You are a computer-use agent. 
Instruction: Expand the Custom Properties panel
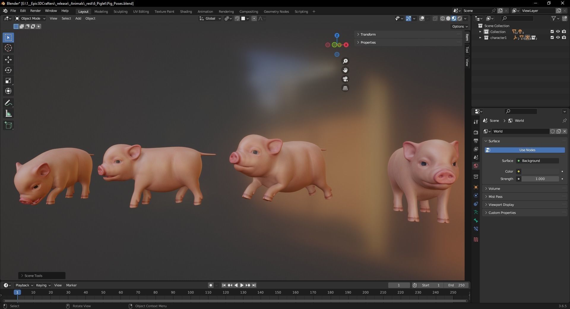click(x=525, y=213)
